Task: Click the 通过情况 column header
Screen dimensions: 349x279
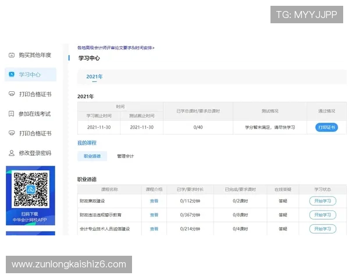Action: [x=326, y=111]
